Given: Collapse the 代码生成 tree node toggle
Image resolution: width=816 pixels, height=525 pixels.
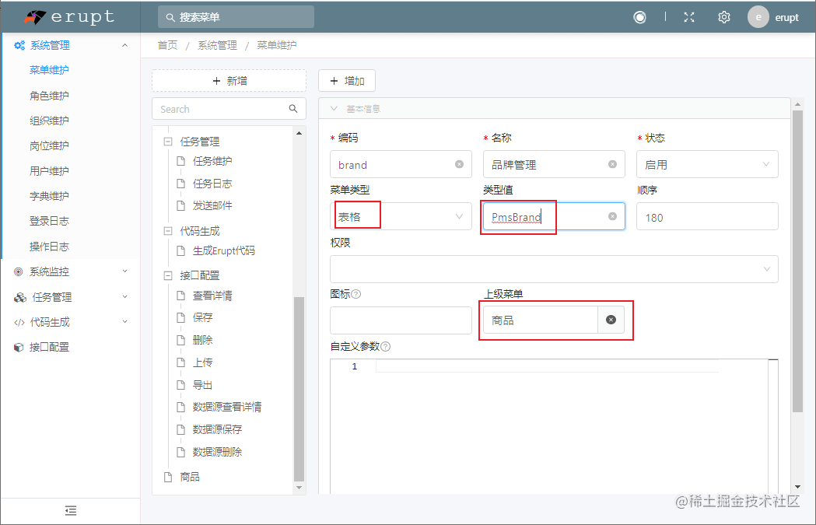Looking at the screenshot, I should click(x=167, y=231).
